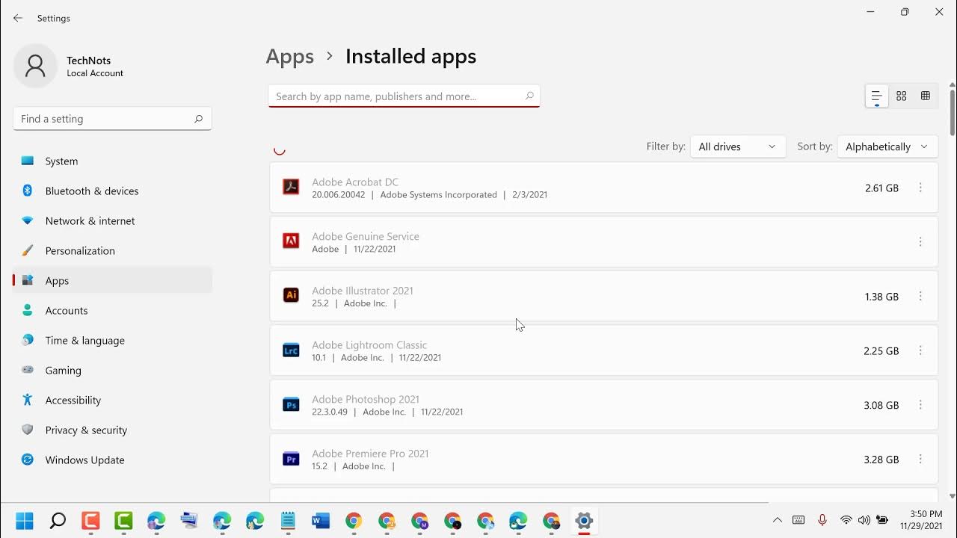The width and height of the screenshot is (957, 538).
Task: Go back using the Settings back arrow
Action: (x=18, y=18)
